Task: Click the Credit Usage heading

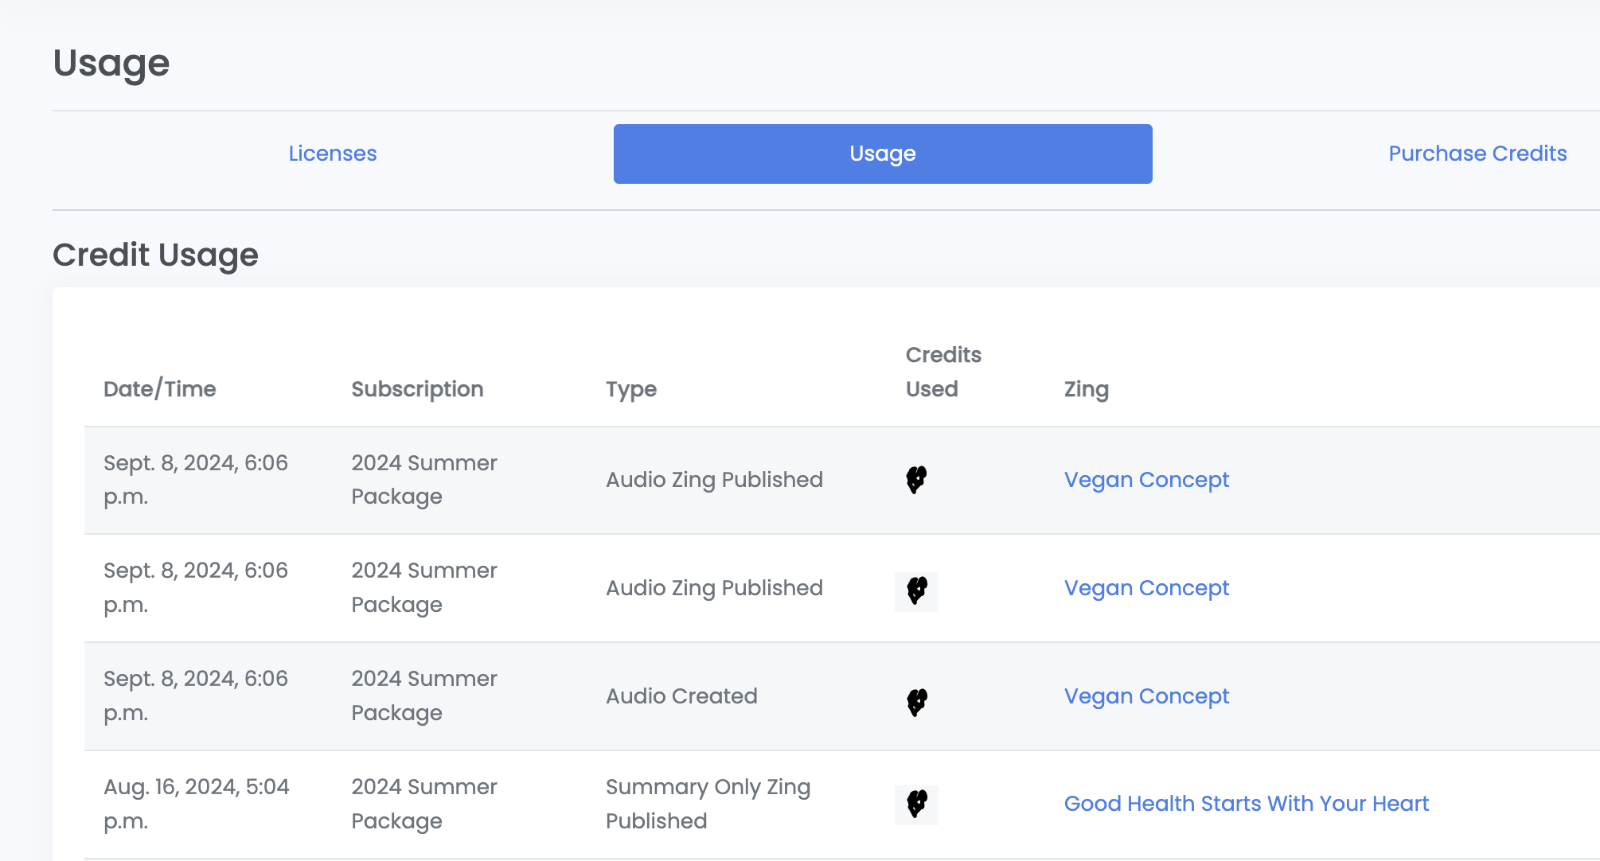Action: pos(155,255)
